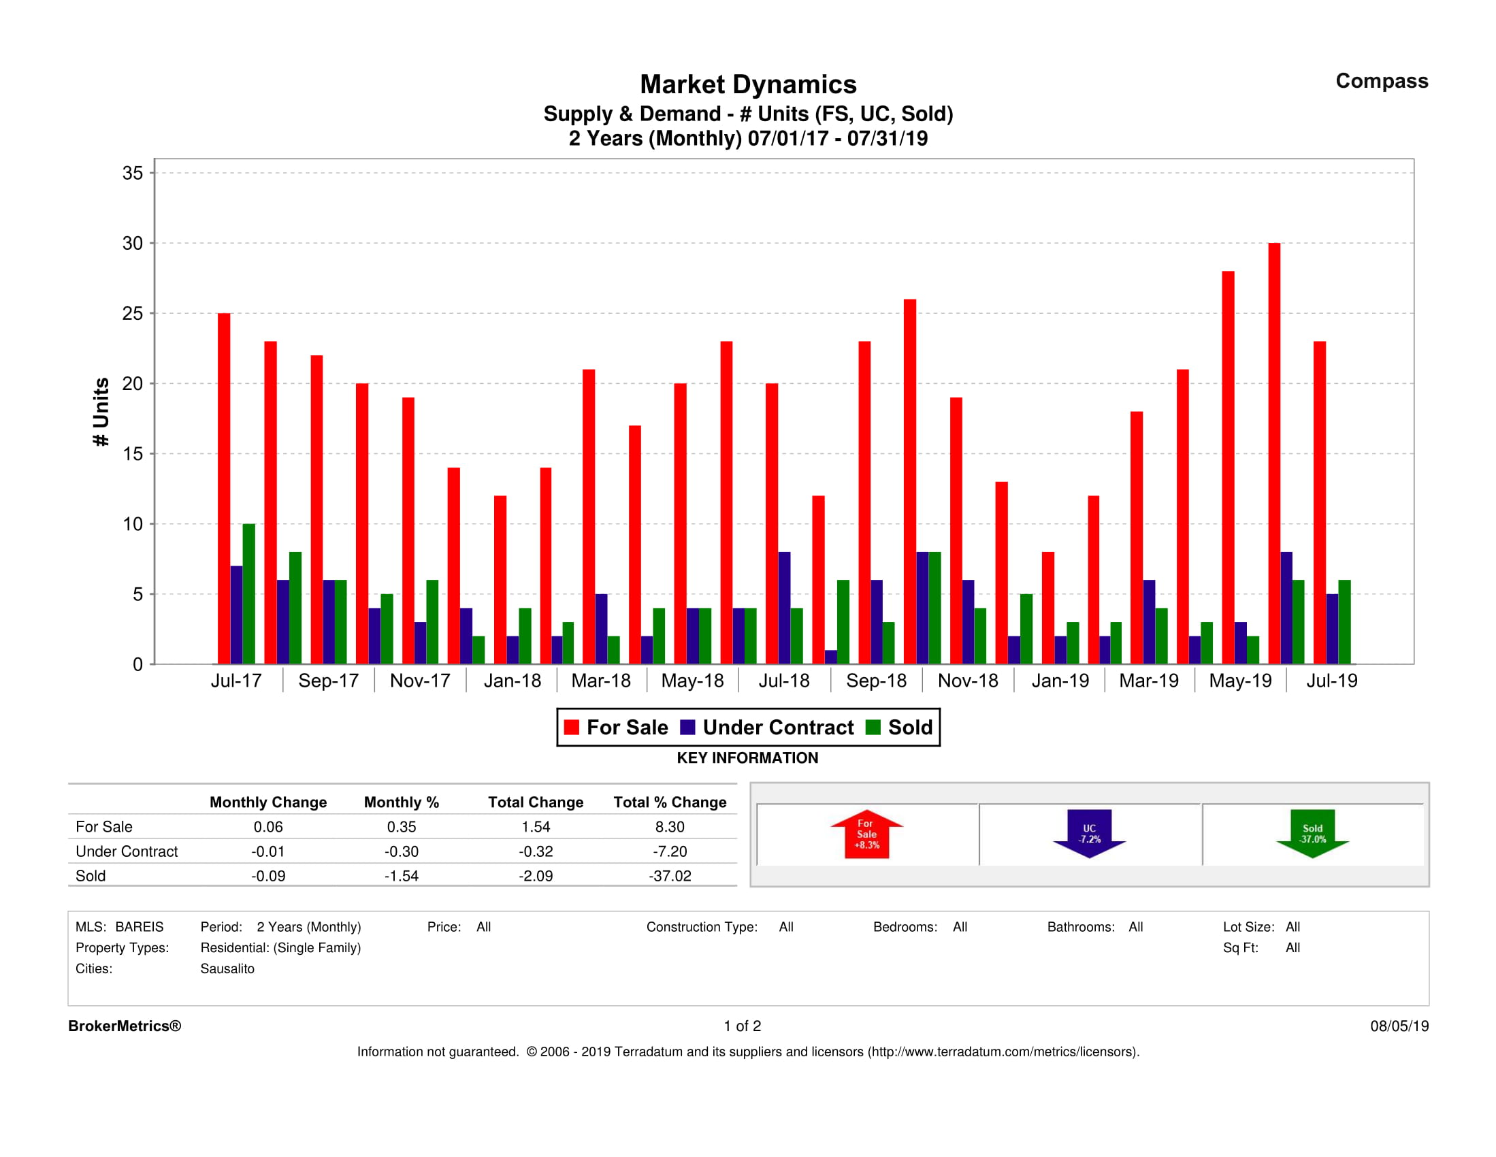Image resolution: width=1496 pixels, height=1157 pixels.
Task: Click the green Sold down-arrow icon
Action: pyautogui.click(x=1312, y=834)
